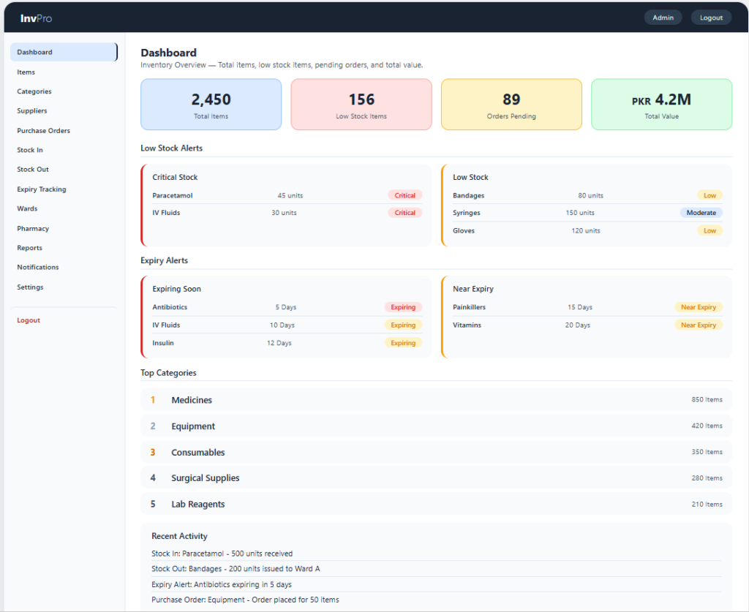
Task: Click the InvPro logo
Action: [x=37, y=18]
